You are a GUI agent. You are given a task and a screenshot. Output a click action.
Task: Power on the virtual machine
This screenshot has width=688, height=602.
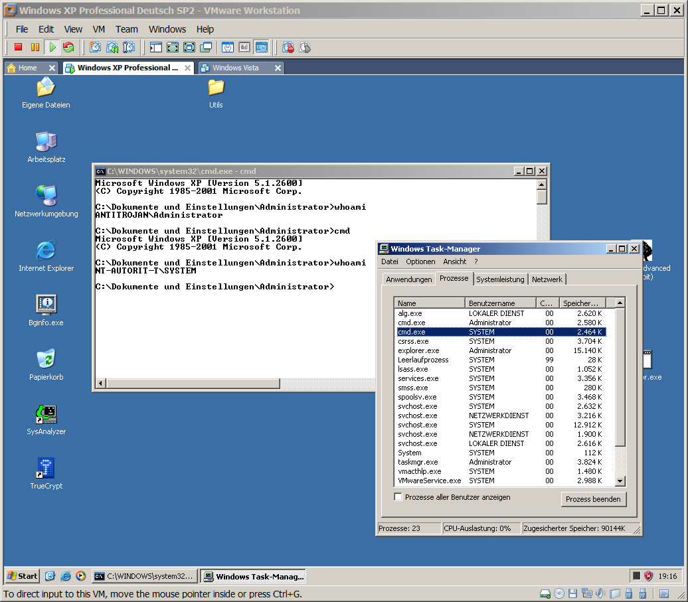point(52,47)
